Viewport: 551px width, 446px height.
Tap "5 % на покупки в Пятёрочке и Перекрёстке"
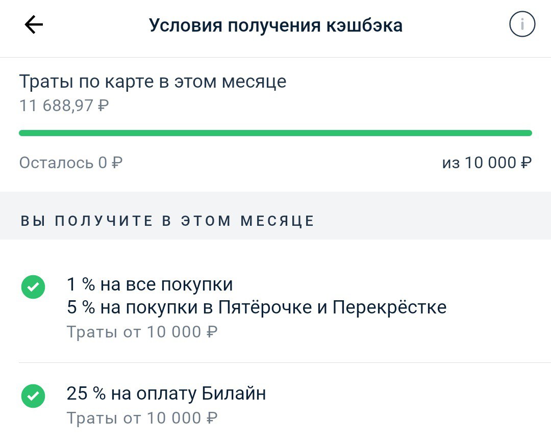click(257, 307)
